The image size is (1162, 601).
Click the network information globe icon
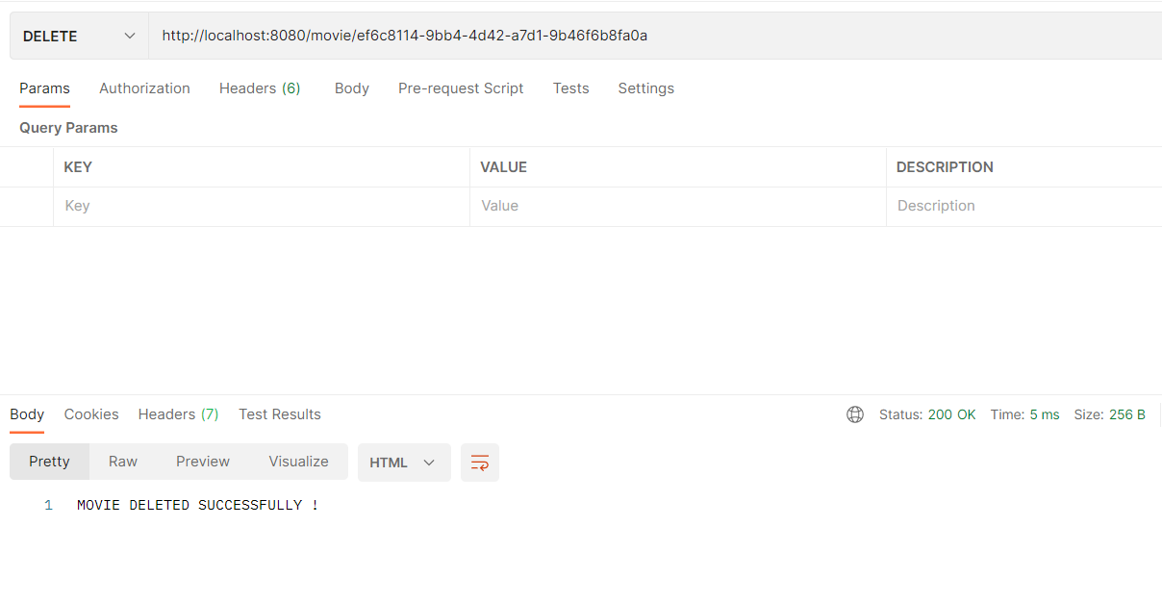click(x=855, y=414)
